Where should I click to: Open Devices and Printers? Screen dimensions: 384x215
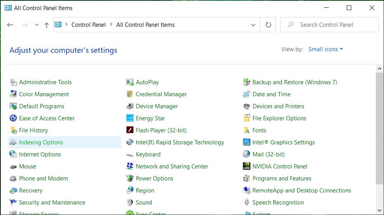pyautogui.click(x=278, y=106)
